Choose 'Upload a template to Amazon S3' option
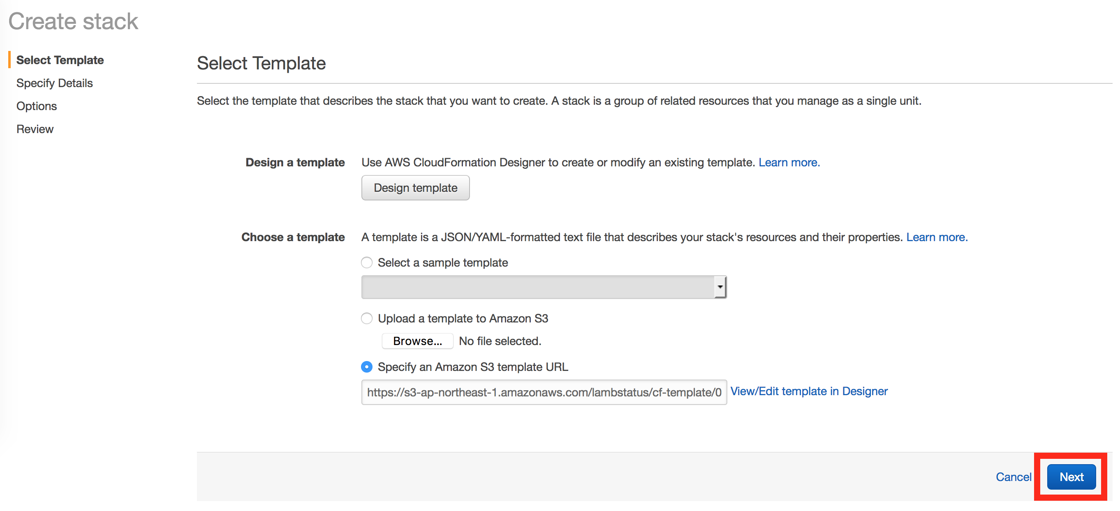Screen dimensions: 1120x511 pyautogui.click(x=366, y=318)
